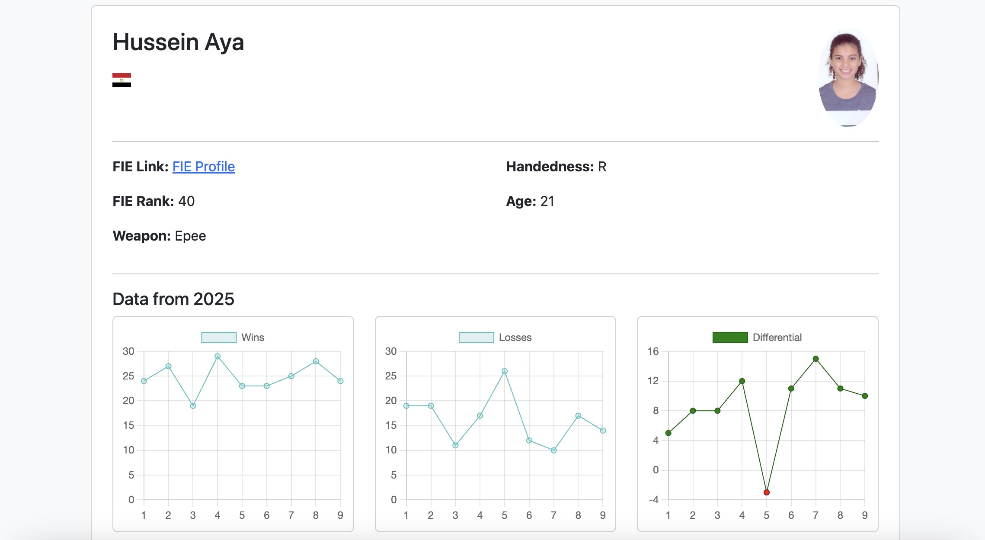Click the Egypt flag icon

point(122,80)
